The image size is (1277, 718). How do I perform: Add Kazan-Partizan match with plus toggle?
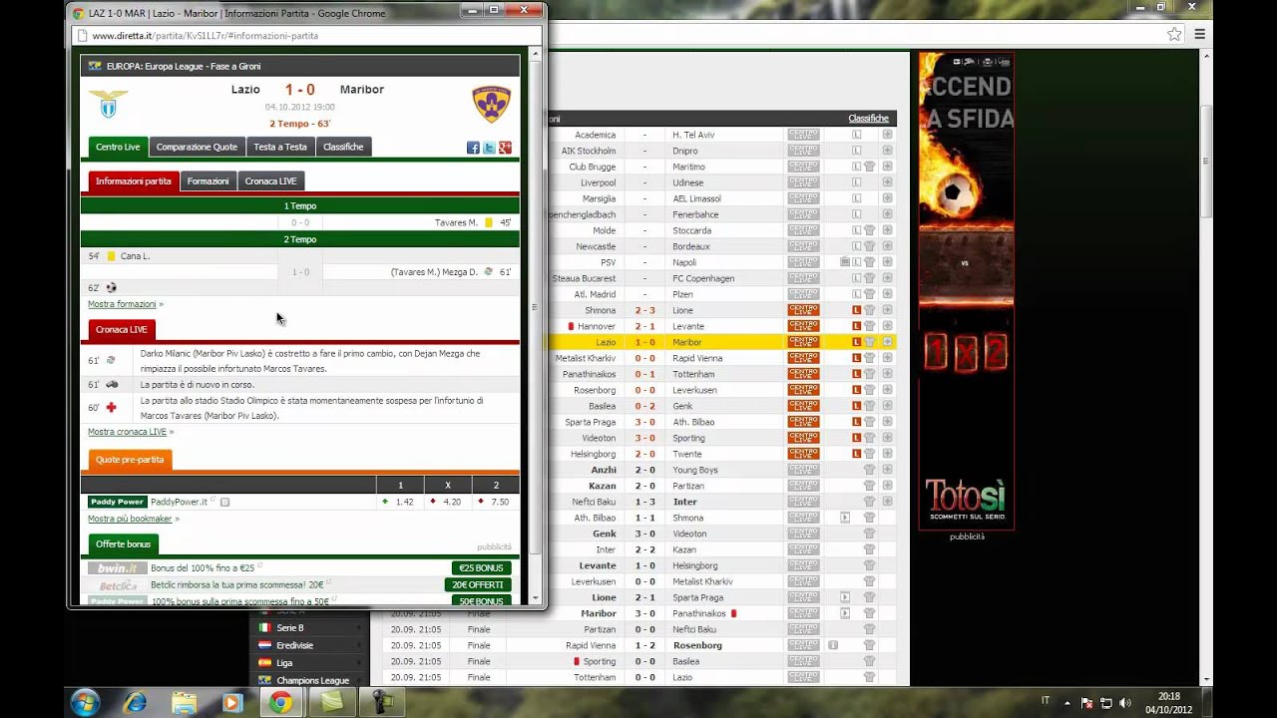point(887,486)
